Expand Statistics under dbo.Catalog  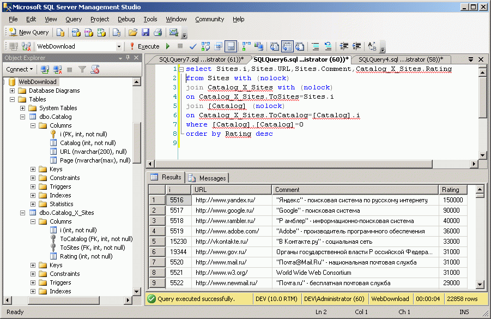click(33, 204)
